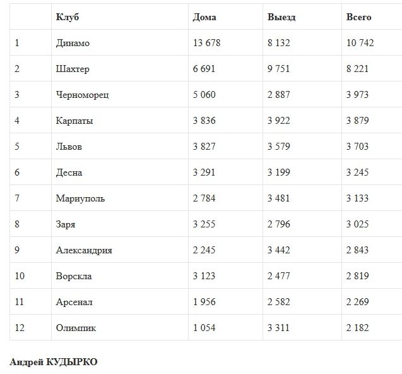Click the Десна club name
The width and height of the screenshot is (402, 374).
(x=69, y=172)
